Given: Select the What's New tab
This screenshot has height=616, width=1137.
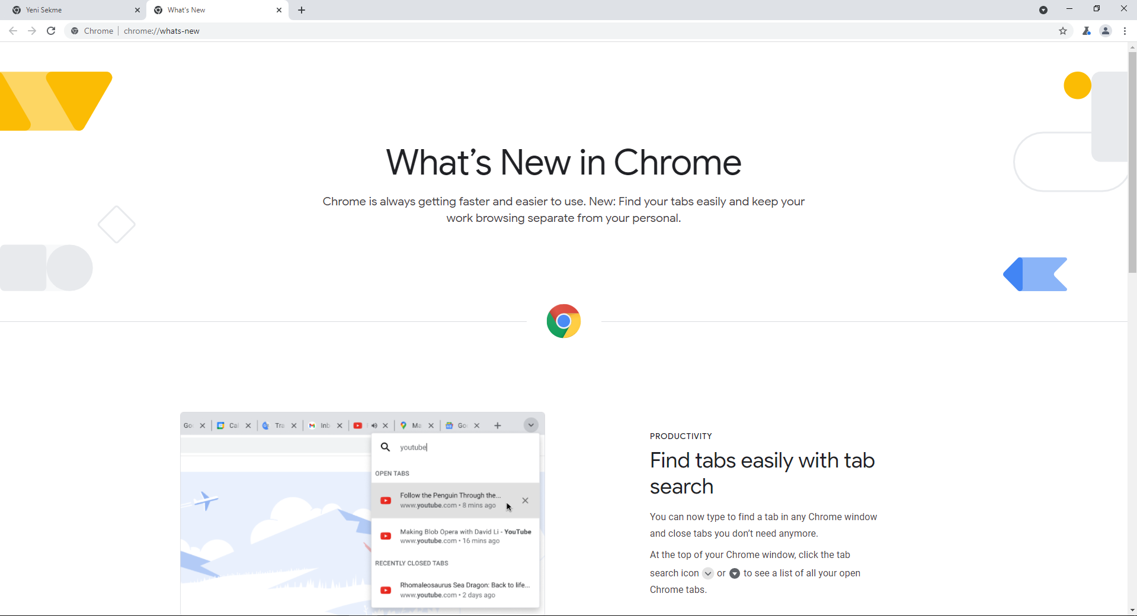Looking at the screenshot, I should click(x=217, y=10).
